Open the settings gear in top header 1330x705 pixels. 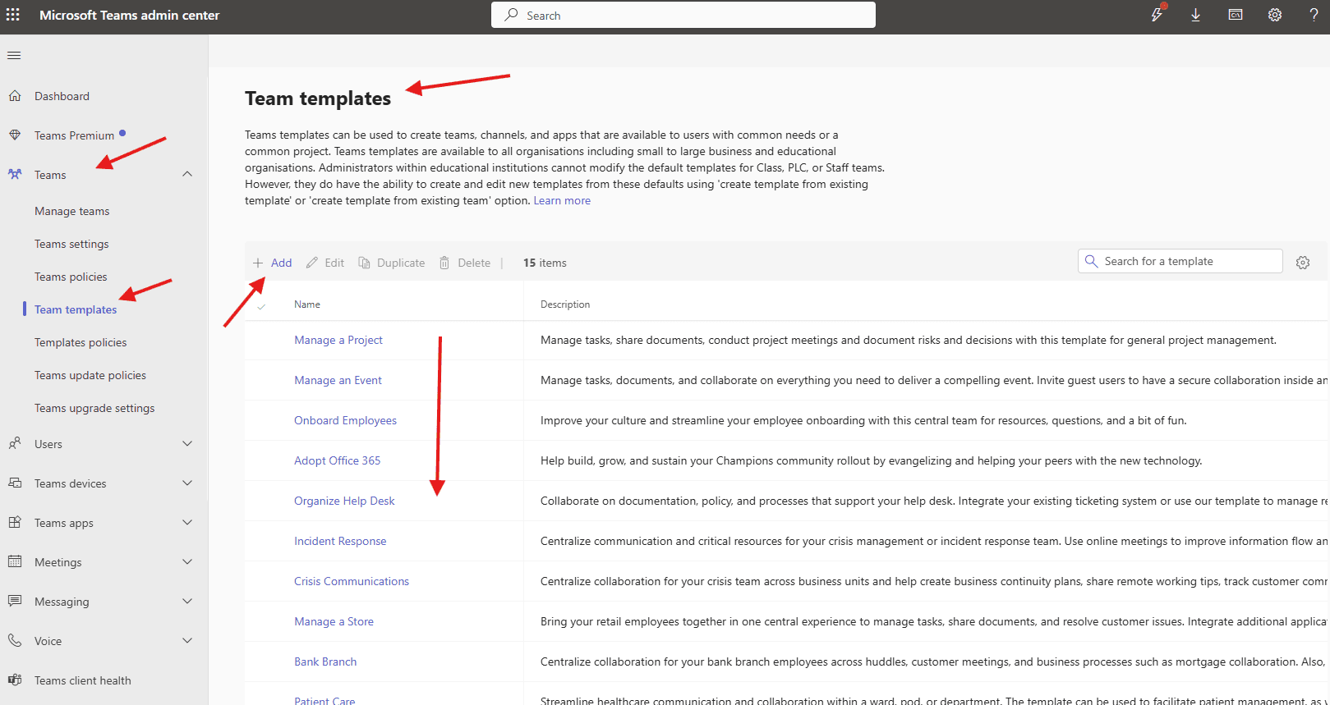[x=1275, y=15]
